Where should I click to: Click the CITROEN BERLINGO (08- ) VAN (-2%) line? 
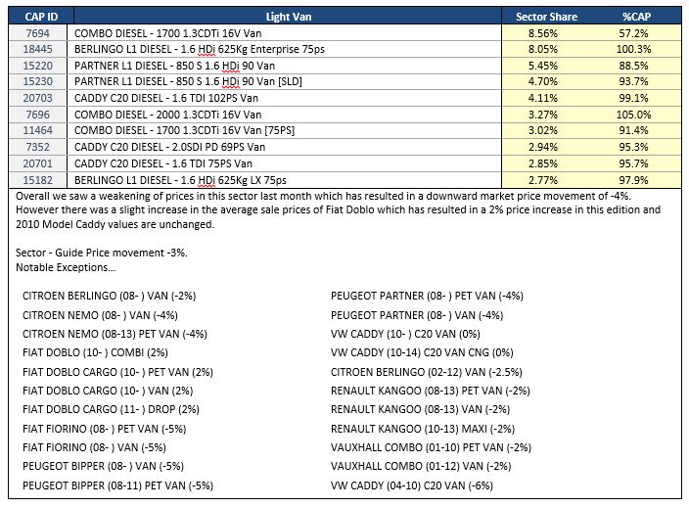[109, 296]
